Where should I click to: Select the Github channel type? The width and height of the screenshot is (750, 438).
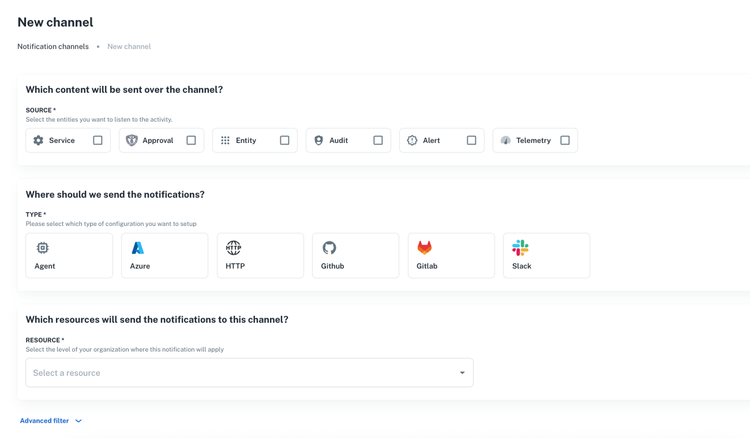point(355,255)
